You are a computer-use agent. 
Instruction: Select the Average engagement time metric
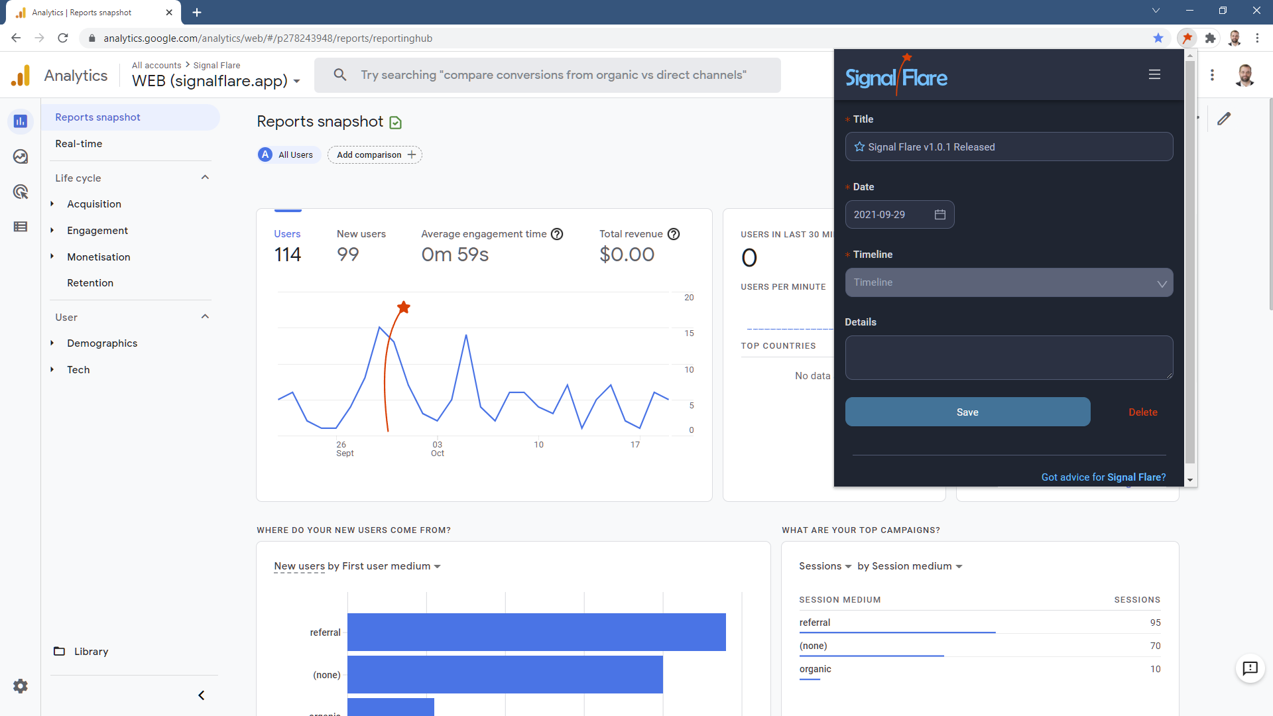click(492, 246)
